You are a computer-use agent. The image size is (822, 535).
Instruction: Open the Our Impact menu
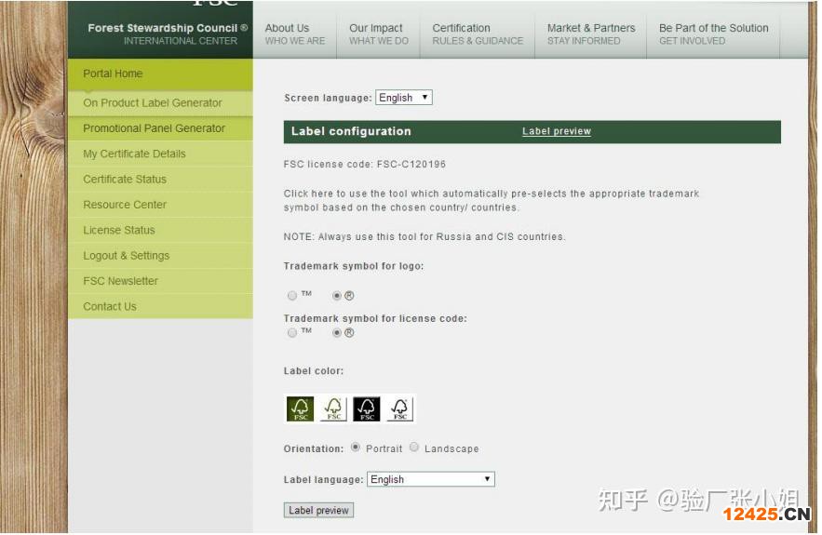coord(380,34)
